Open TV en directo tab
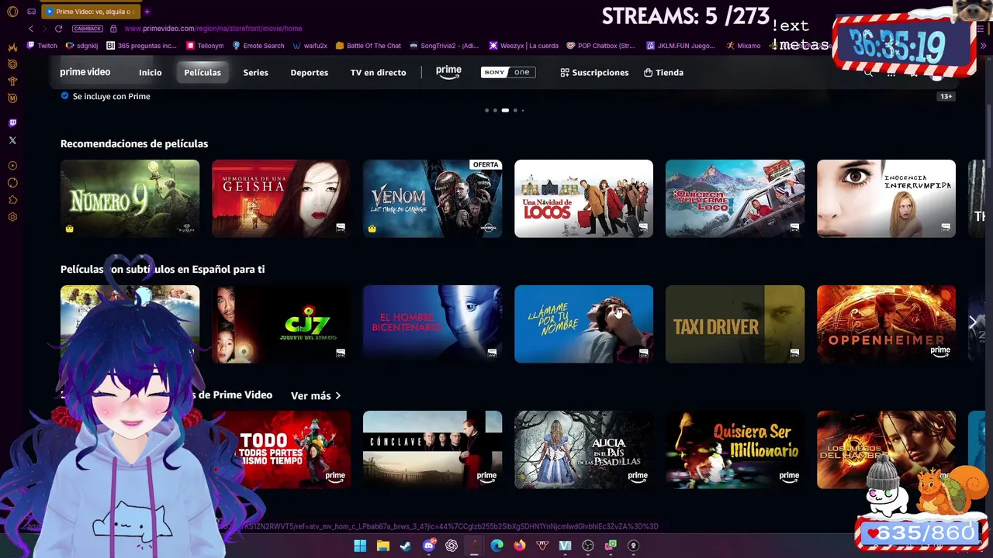This screenshot has width=993, height=558. click(379, 72)
